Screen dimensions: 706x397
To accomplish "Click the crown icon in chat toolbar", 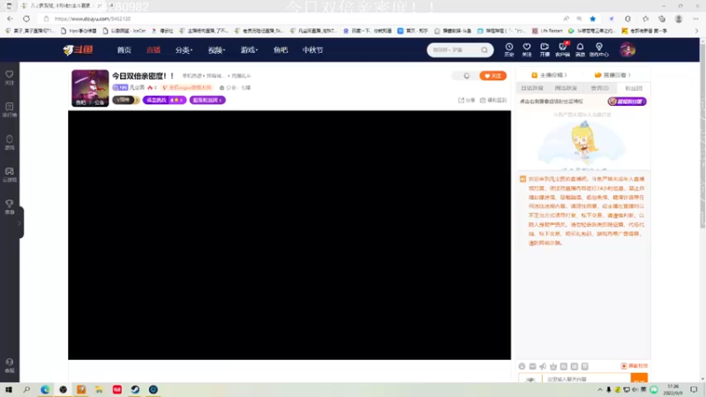I will tap(553, 366).
